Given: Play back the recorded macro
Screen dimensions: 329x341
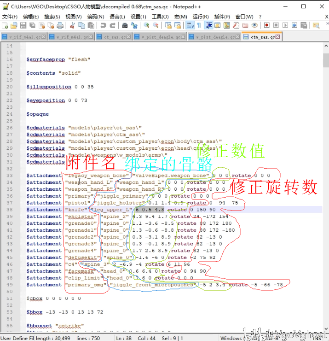Looking at the screenshot, I should (285, 25).
